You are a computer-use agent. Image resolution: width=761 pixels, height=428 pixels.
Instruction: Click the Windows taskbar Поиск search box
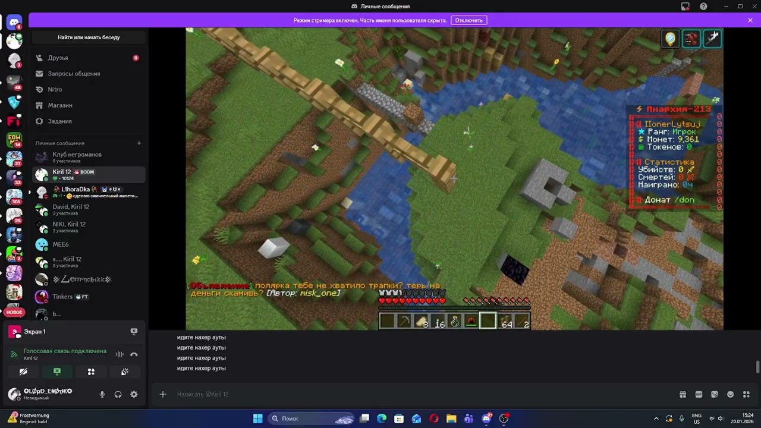point(312,418)
